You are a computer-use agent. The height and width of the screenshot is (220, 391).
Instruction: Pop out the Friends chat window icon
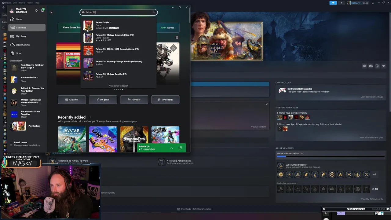(x=180, y=148)
